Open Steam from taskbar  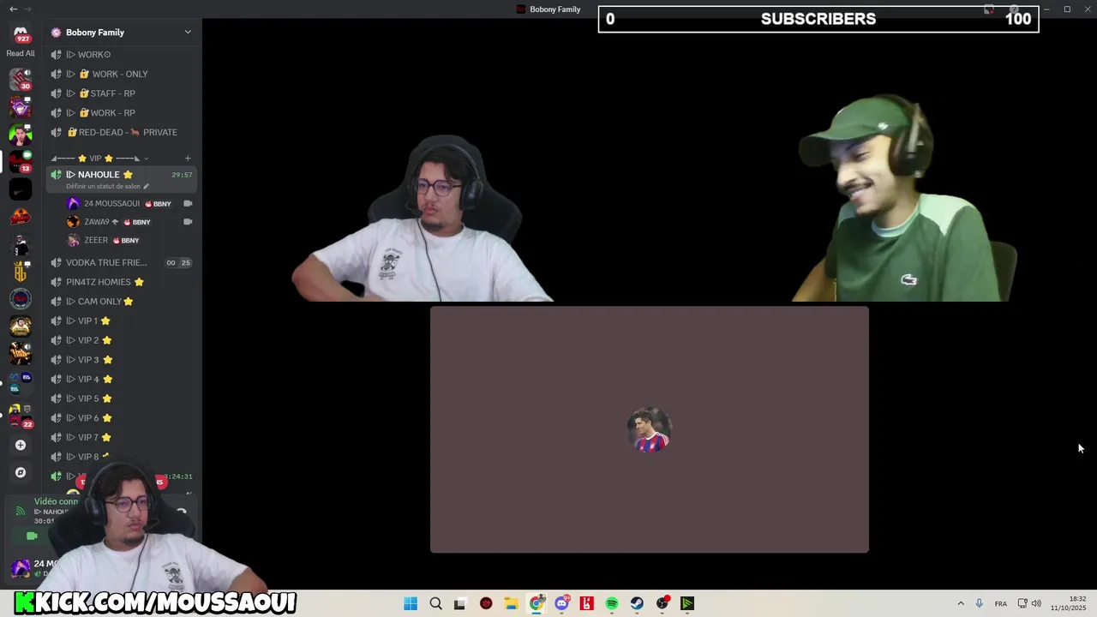[637, 603]
